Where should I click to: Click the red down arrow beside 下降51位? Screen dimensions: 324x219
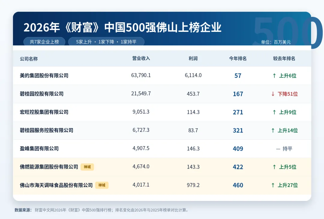coord(273,94)
